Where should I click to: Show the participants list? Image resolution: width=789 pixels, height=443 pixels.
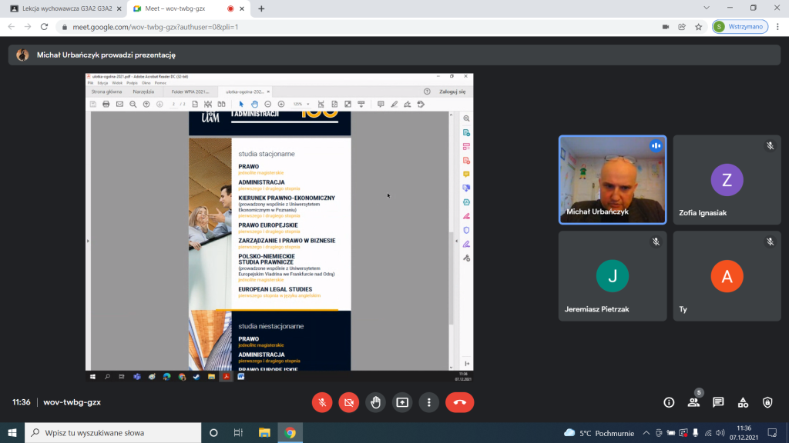point(693,402)
